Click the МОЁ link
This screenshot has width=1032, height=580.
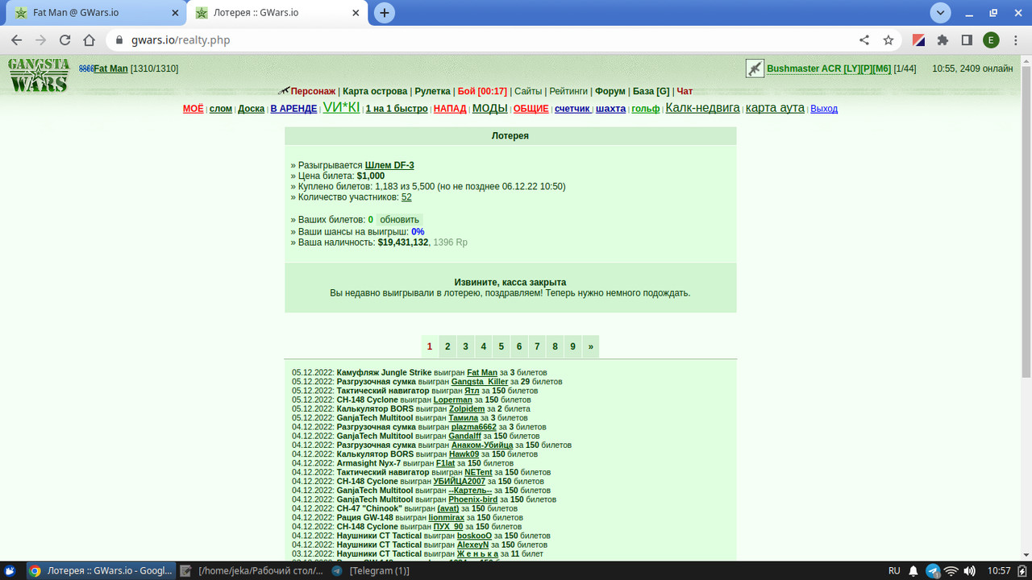click(x=193, y=109)
